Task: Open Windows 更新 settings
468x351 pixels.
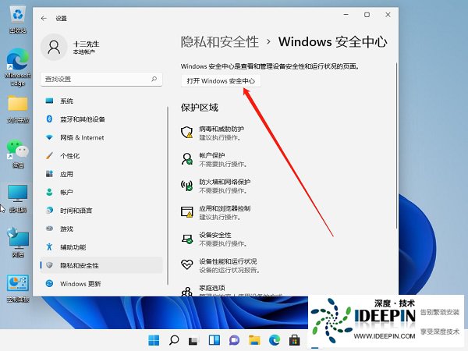Action: [x=101, y=284]
